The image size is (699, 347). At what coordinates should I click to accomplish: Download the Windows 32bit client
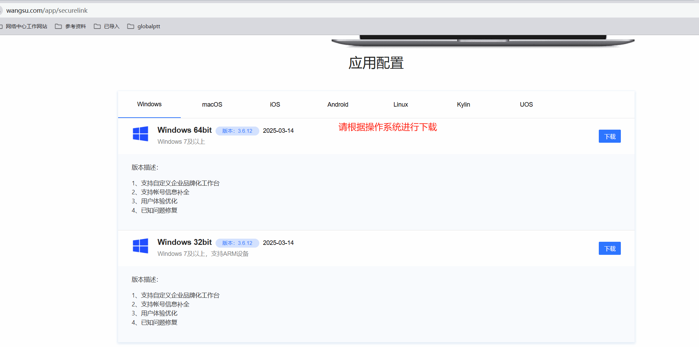(610, 248)
